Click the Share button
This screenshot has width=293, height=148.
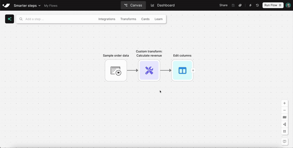[223, 5]
